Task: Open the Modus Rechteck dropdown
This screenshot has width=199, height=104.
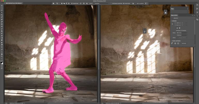Action: point(102,3)
